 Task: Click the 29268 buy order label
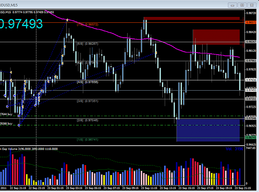pyautogui.click(x=6, y=124)
